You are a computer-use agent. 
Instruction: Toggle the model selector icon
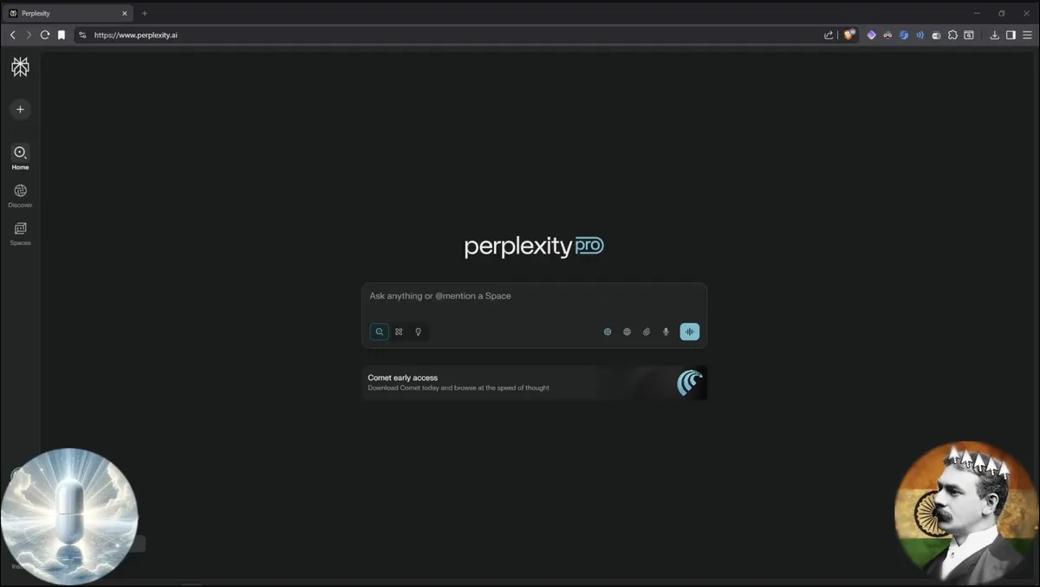pyautogui.click(x=608, y=332)
